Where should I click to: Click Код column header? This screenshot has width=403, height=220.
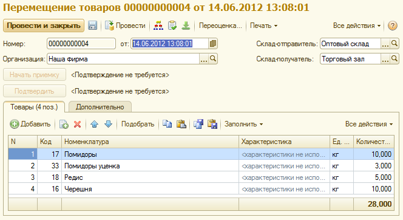(x=49, y=142)
